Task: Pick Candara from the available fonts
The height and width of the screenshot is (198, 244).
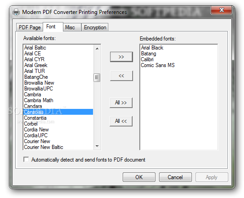Action: click(x=58, y=106)
